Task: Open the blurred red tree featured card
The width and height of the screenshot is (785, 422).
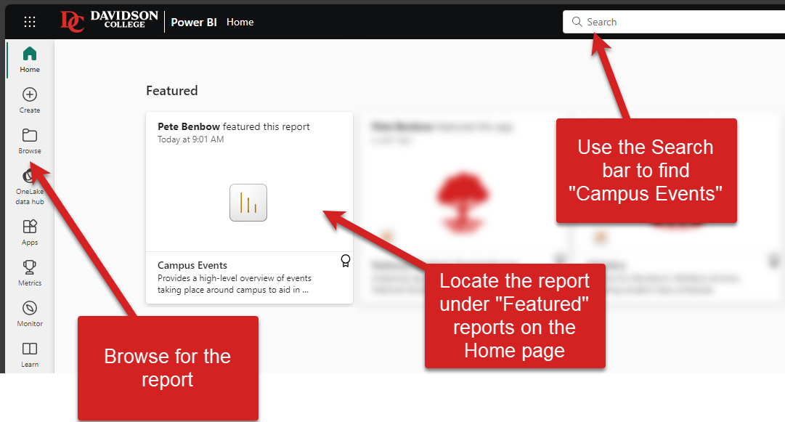Action: [x=463, y=208]
